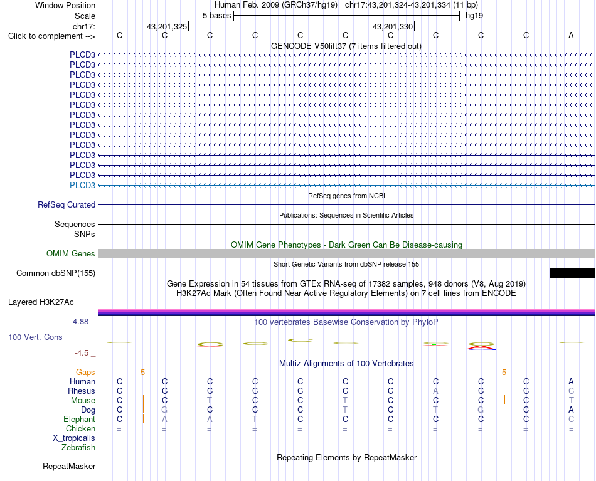Open 'Repeating Elements by RepeatMasker' title
The image size is (596, 481).
tap(346, 457)
